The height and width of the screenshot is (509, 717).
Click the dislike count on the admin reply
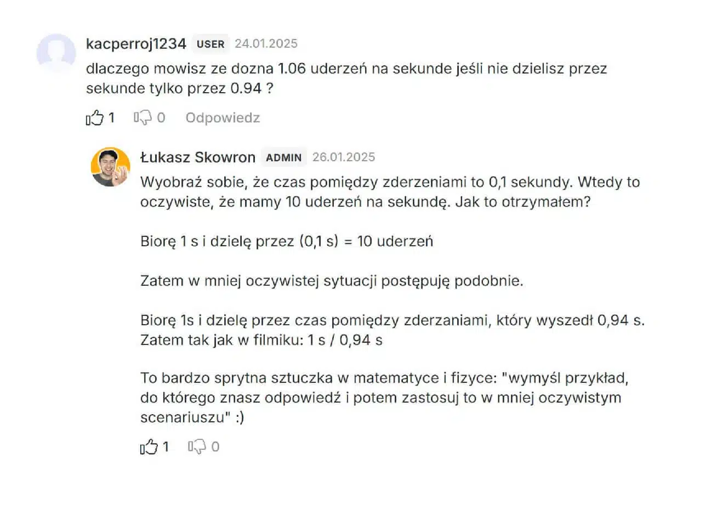[215, 447]
